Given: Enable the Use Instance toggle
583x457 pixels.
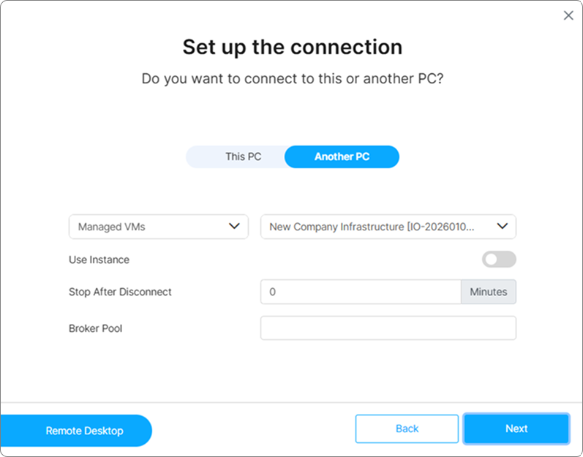Looking at the screenshot, I should pyautogui.click(x=499, y=260).
